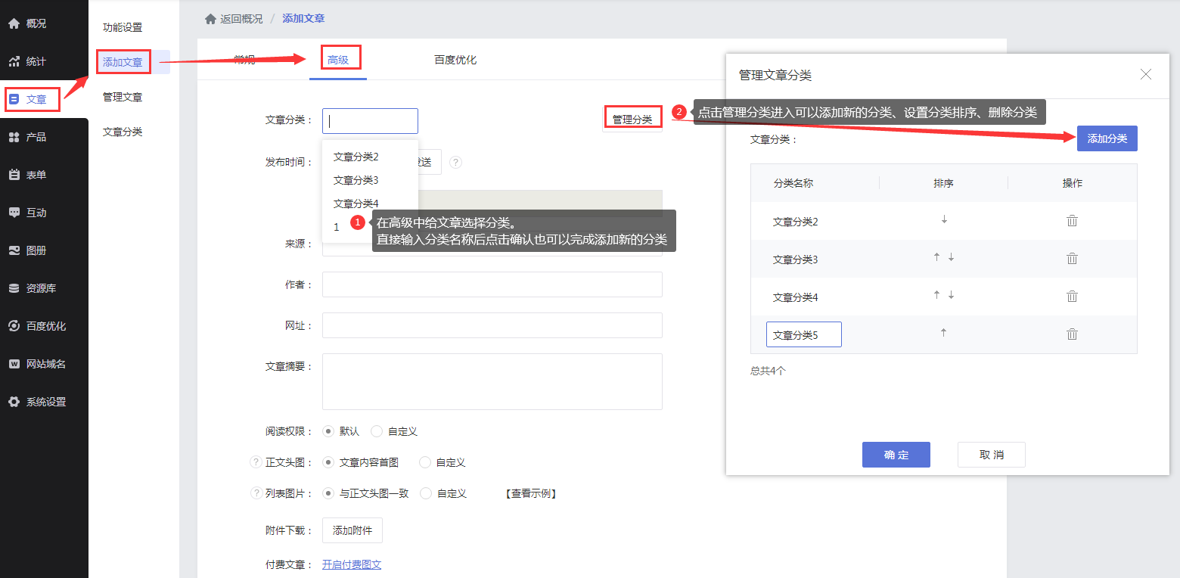
Task: Open the 图册 album sidebar item
Action: tap(44, 250)
